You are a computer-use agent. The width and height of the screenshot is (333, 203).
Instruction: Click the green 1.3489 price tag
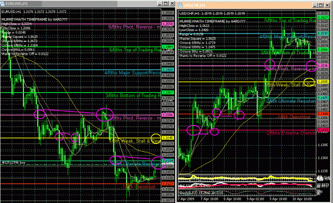(168, 47)
